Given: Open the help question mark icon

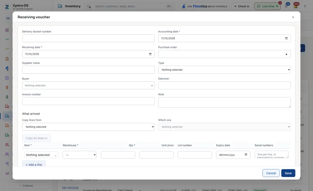Looking at the screenshot, I should point(305,6).
